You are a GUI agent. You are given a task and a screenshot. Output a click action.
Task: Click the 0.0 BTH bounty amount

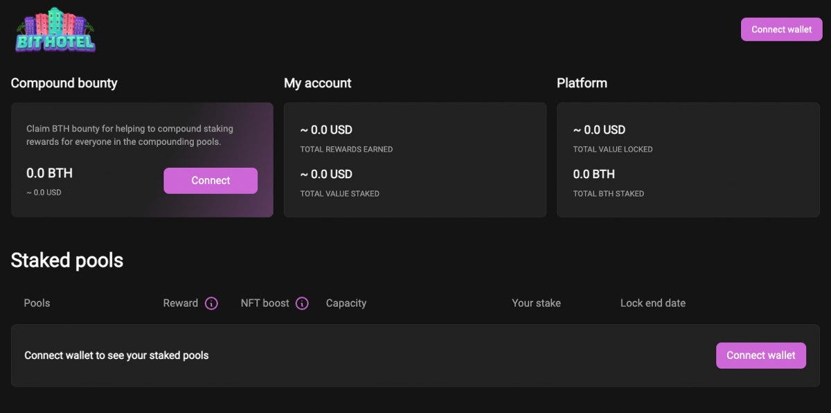click(x=49, y=173)
